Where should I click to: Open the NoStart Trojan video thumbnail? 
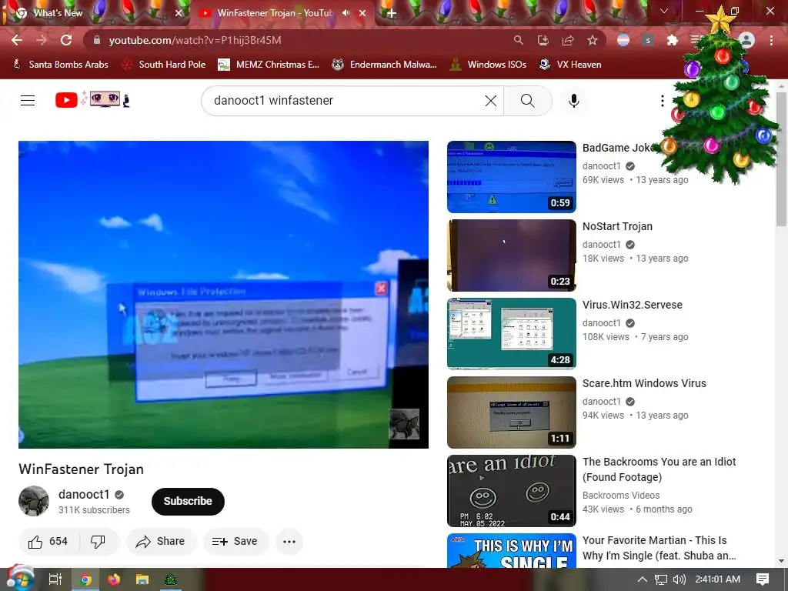pos(512,255)
